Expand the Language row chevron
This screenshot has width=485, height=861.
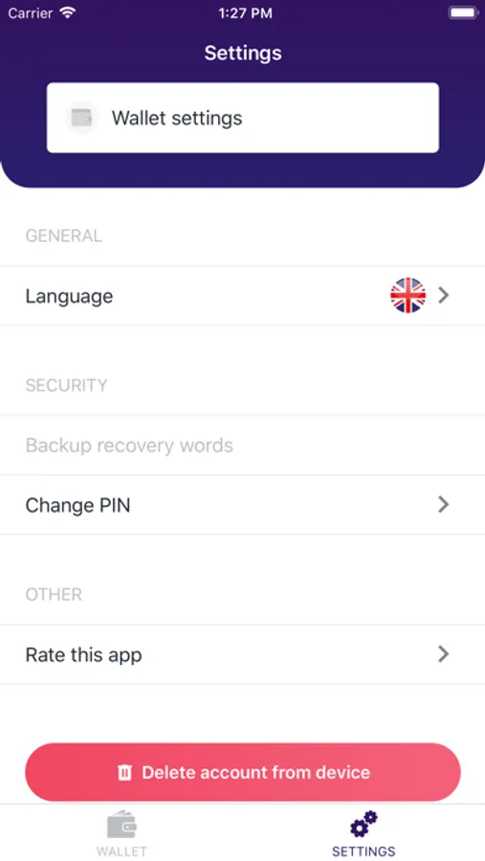(443, 296)
